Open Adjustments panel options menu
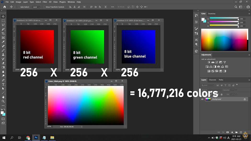251x141 pixels. (x=249, y=55)
